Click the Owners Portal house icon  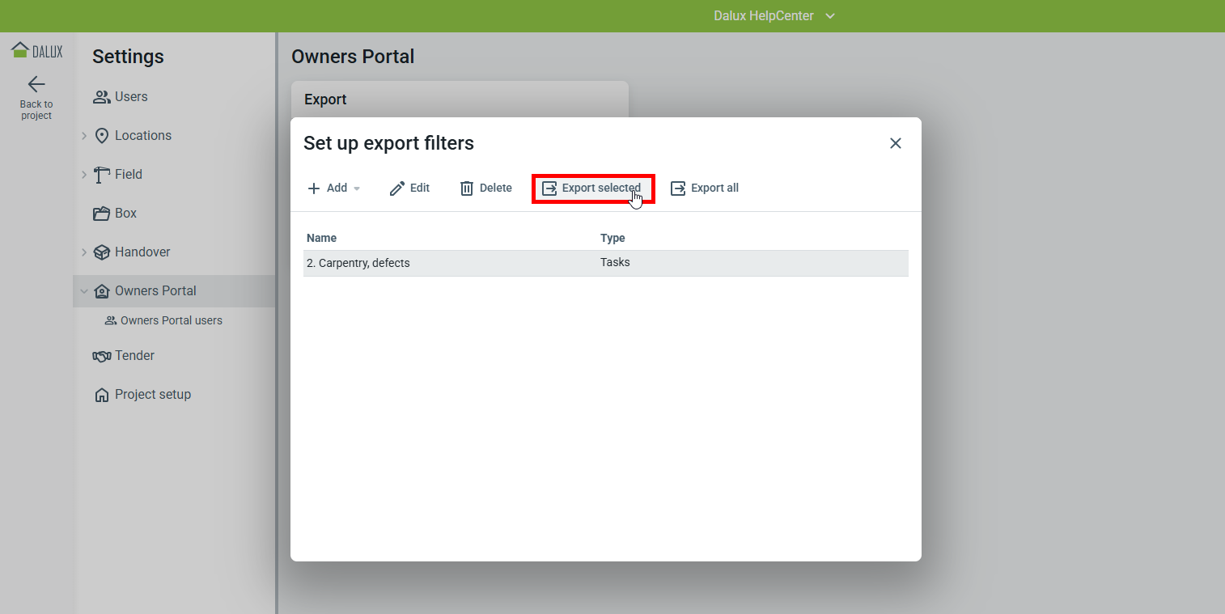[x=102, y=291]
